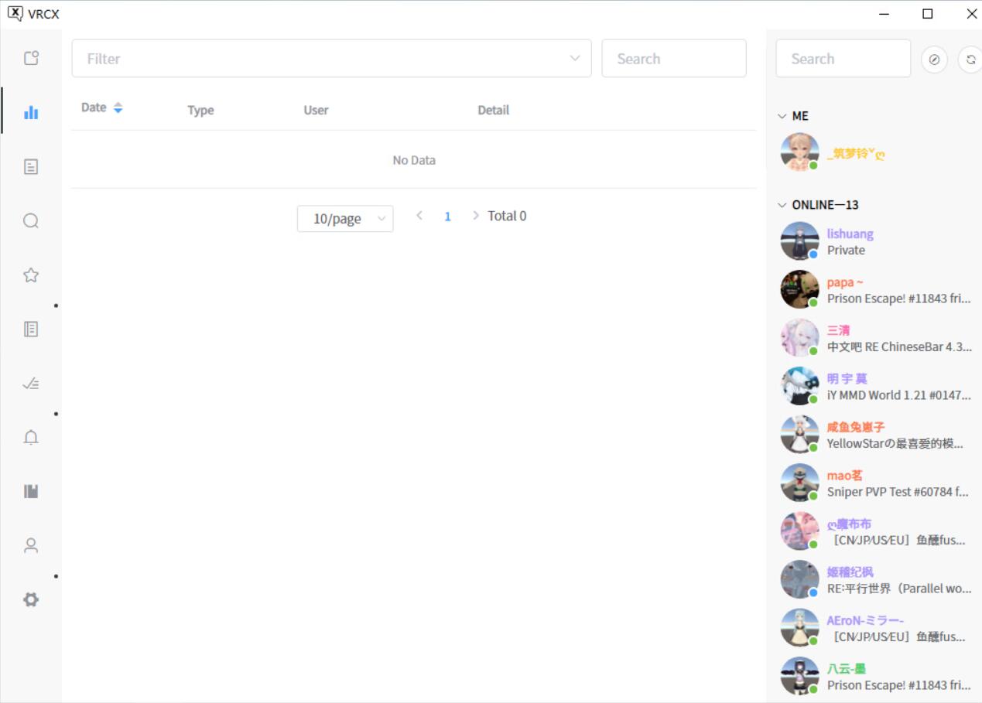Click the VRCX app logo icon
The height and width of the screenshot is (703, 982).
click(15, 13)
